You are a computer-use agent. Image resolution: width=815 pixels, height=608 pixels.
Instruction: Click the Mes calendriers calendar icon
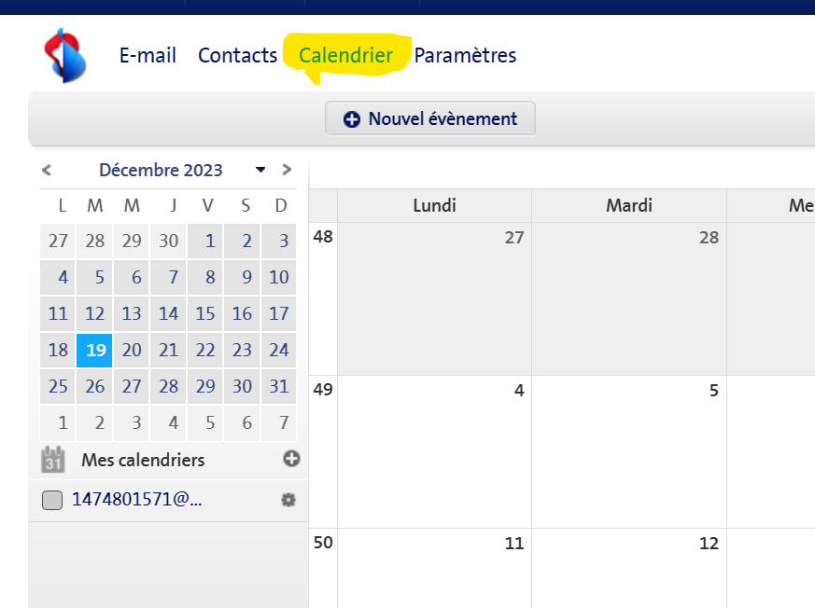pyautogui.click(x=53, y=460)
